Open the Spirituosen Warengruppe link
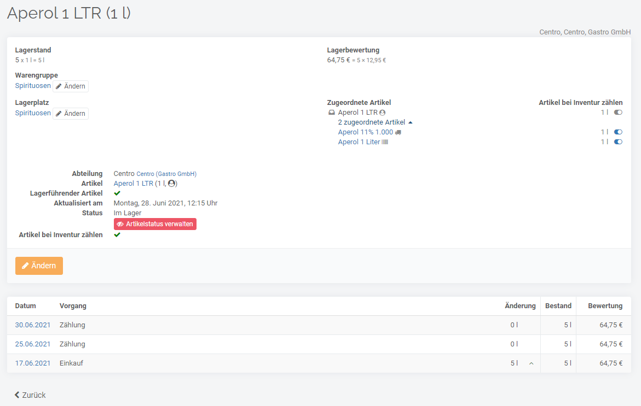Image resolution: width=641 pixels, height=406 pixels. (x=33, y=86)
